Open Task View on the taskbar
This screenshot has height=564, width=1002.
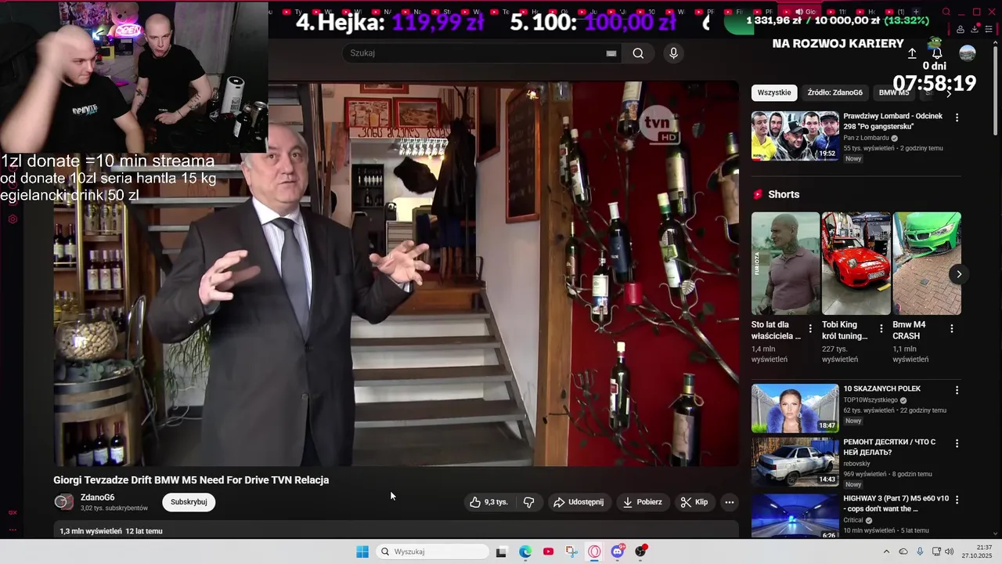(x=501, y=551)
